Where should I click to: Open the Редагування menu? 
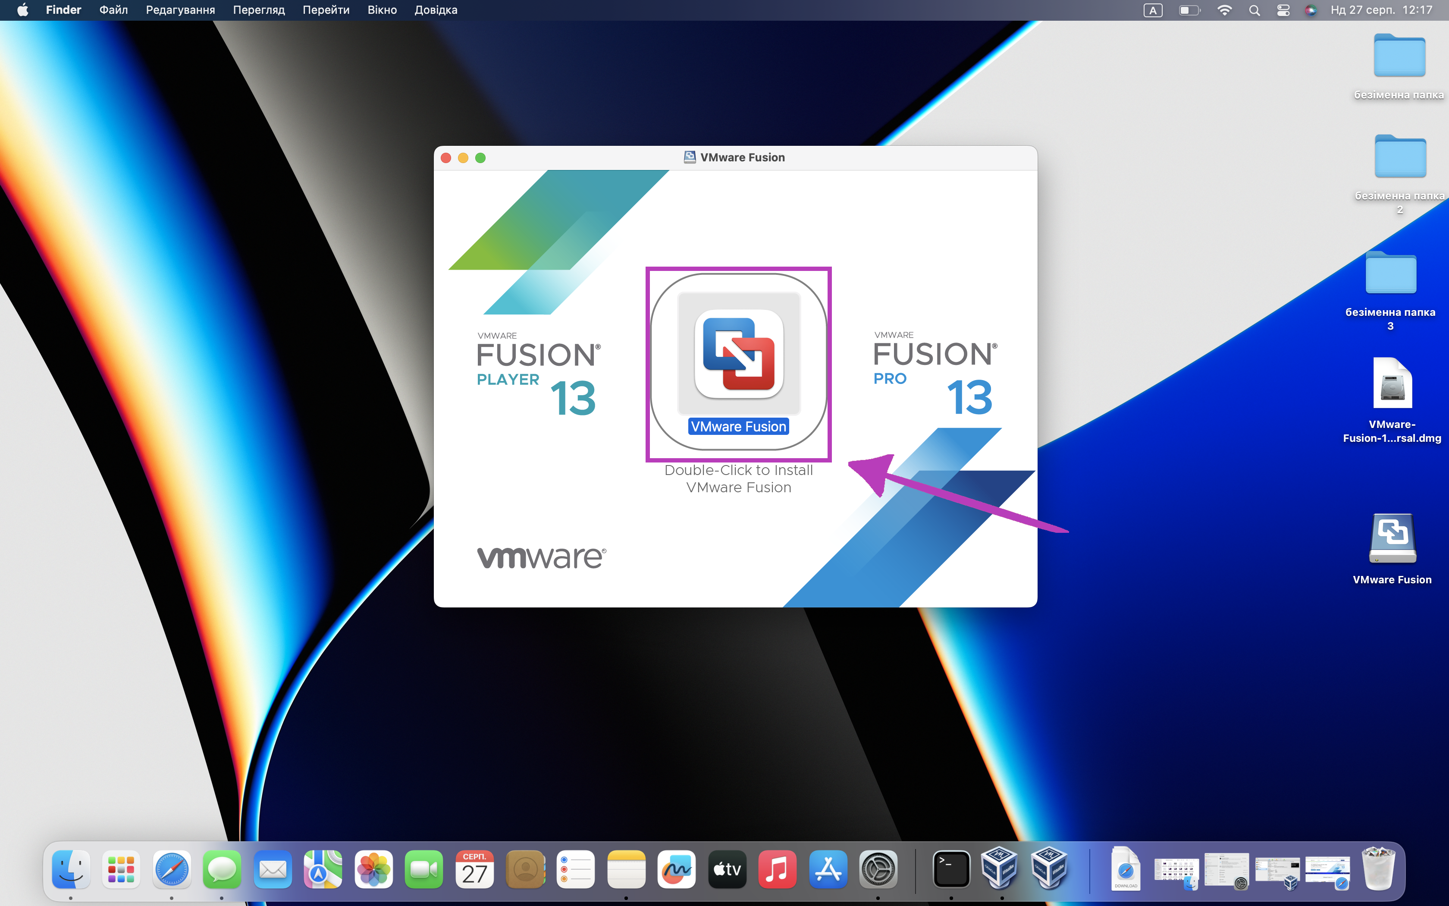(x=180, y=10)
